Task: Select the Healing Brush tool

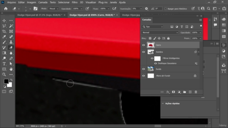Action: pyautogui.click(x=11, y=37)
